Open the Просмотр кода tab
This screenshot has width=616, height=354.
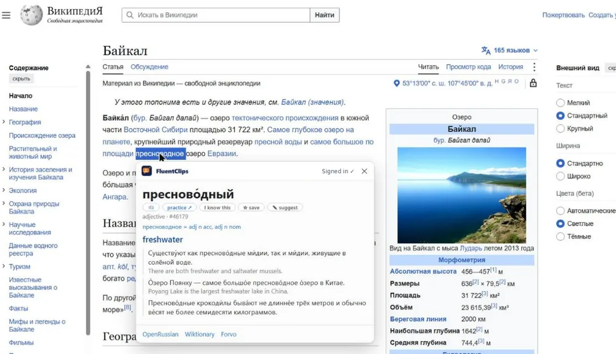(468, 67)
